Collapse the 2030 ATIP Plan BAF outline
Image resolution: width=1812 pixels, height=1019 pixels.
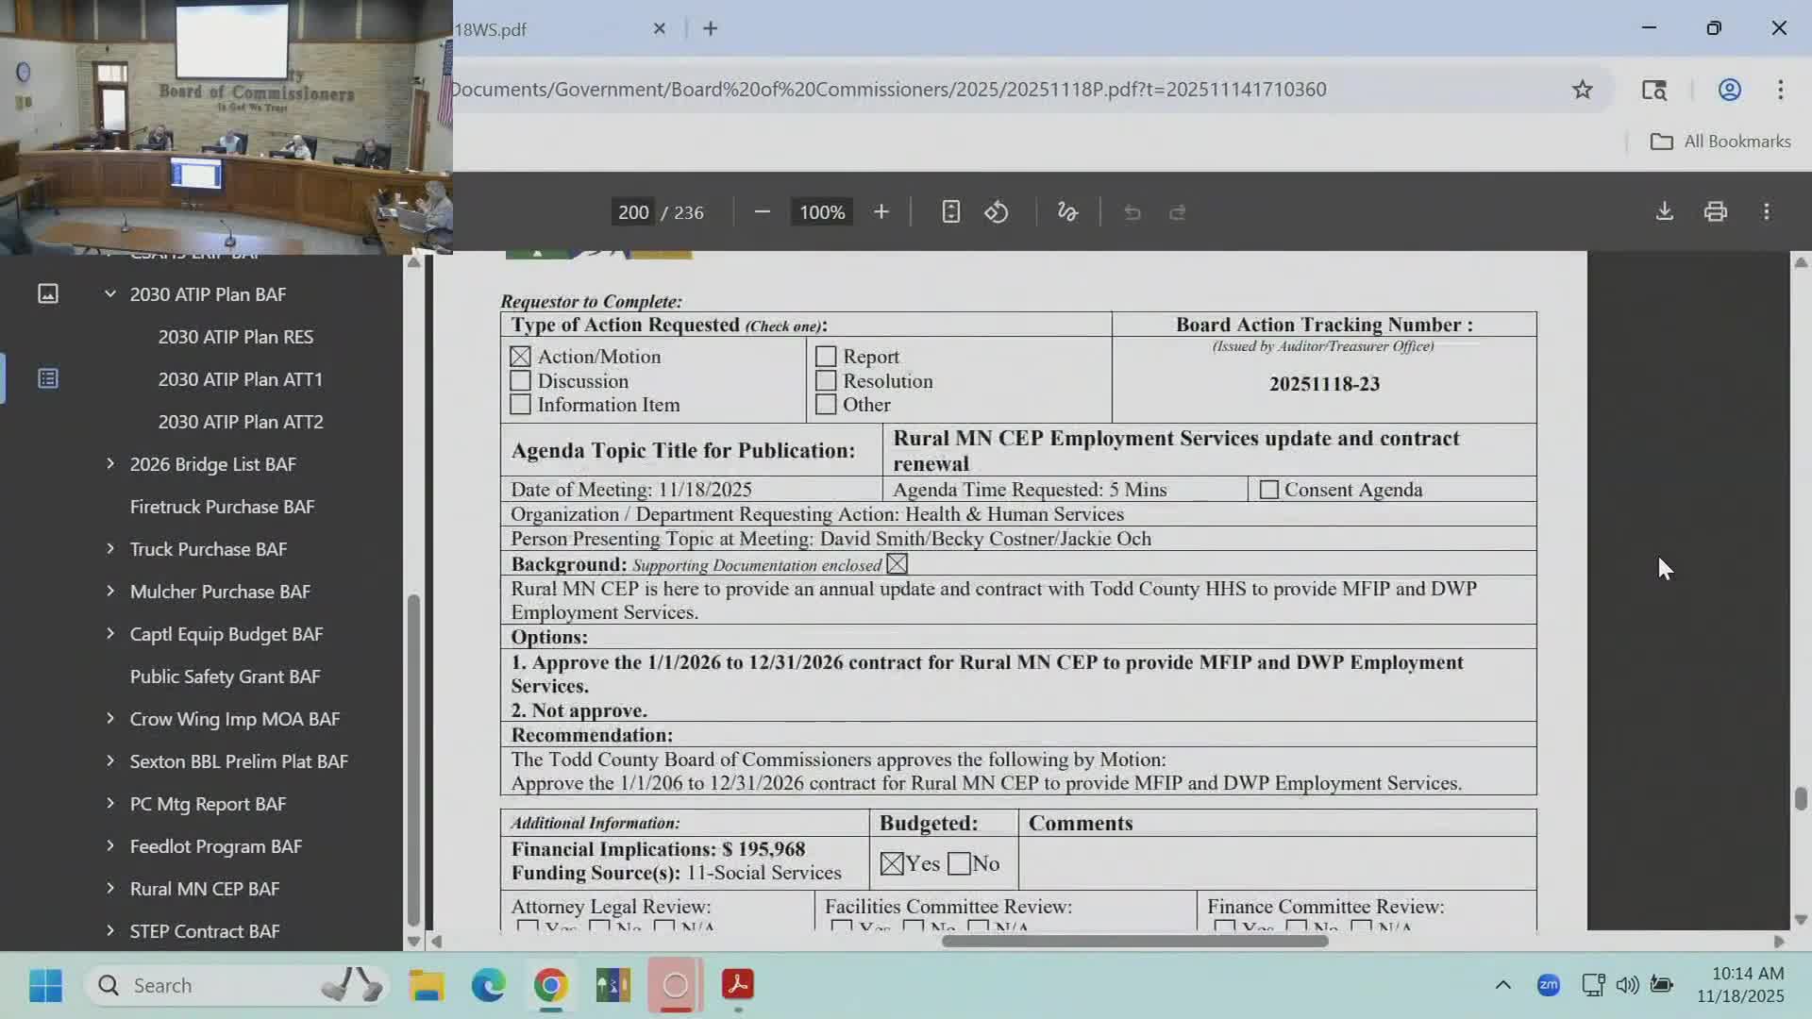(x=110, y=294)
